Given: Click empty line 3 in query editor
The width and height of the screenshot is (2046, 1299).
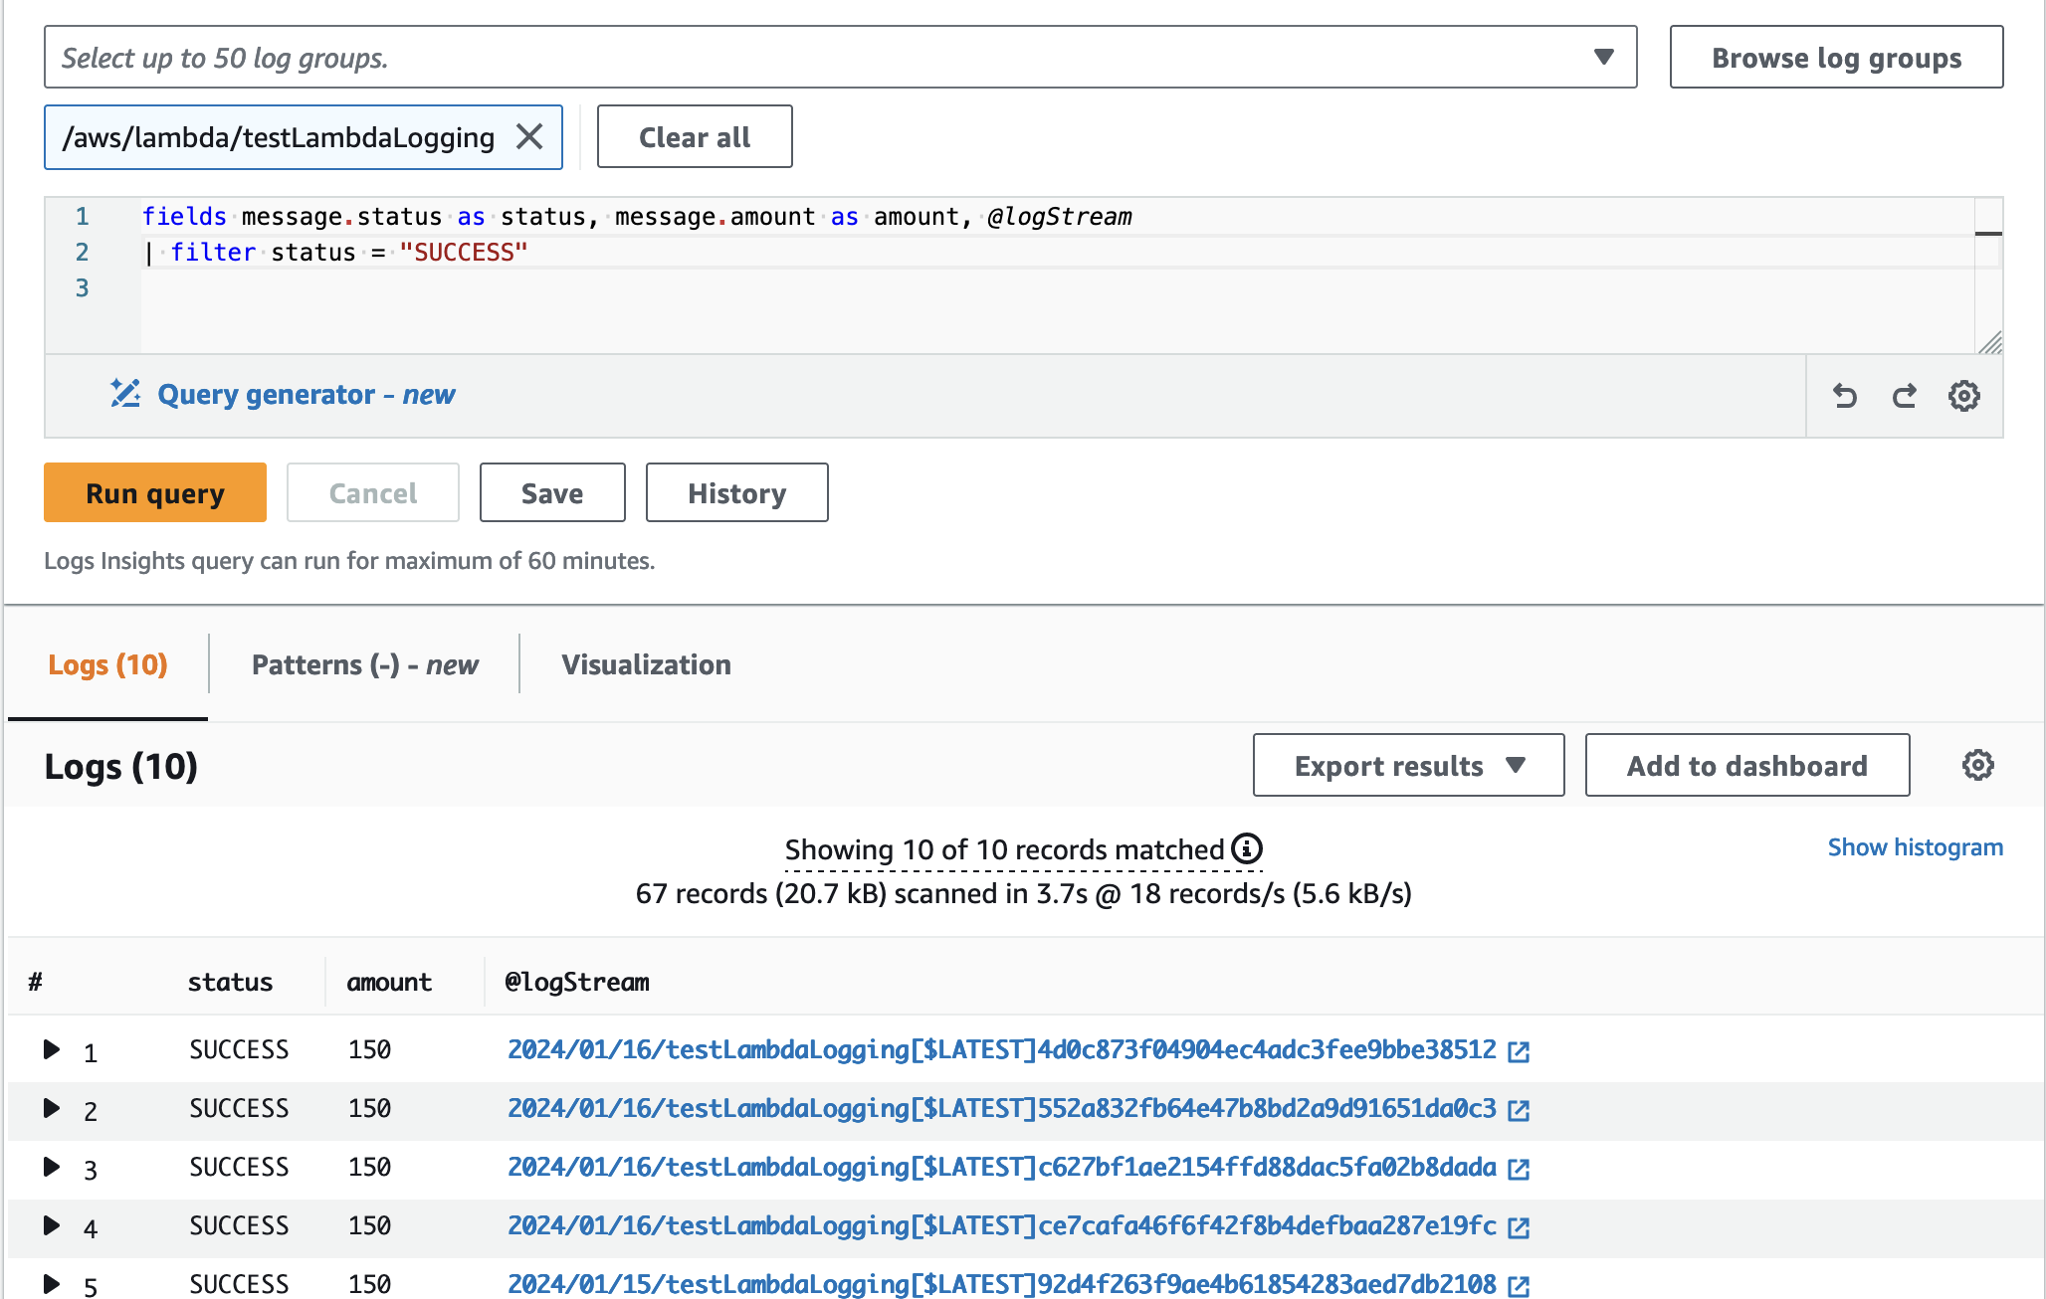Looking at the screenshot, I should coord(1057,287).
